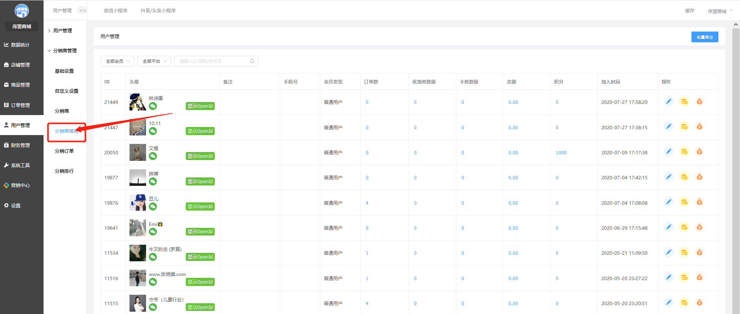Screen dimensions: 740x314
Task: Click the avatar thumbnail of 豆儿
Action: point(138,202)
